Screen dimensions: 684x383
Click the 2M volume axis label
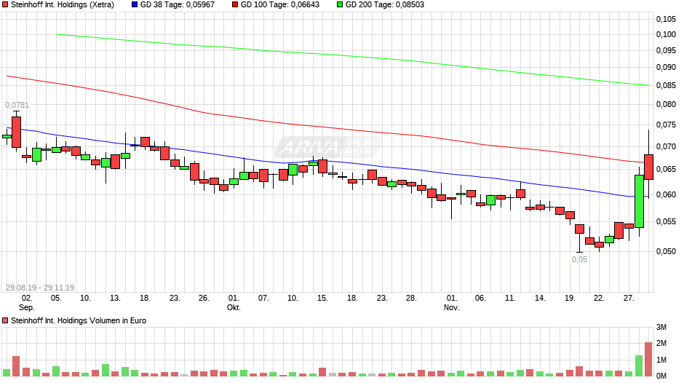[661, 343]
